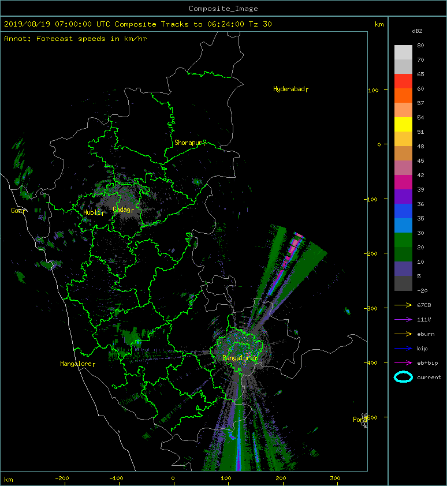The width and height of the screenshot is (447, 486).
Task: Click the 'Hyderabad' city label
Action: [290, 89]
